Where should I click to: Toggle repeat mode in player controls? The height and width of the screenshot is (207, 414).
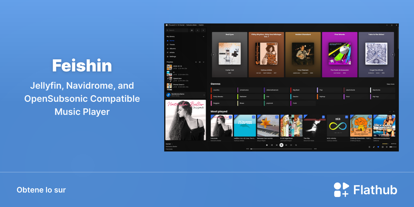pyautogui.click(x=291, y=145)
